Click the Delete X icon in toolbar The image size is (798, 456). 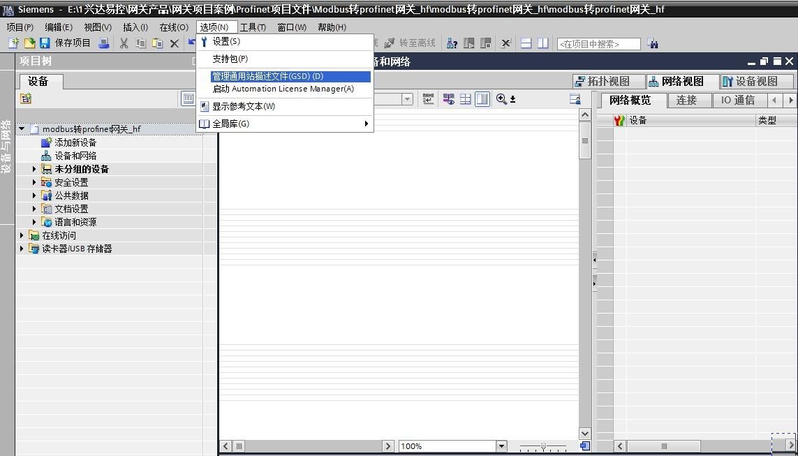[174, 44]
